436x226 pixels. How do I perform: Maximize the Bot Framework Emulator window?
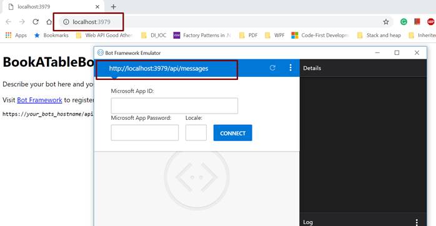397,52
